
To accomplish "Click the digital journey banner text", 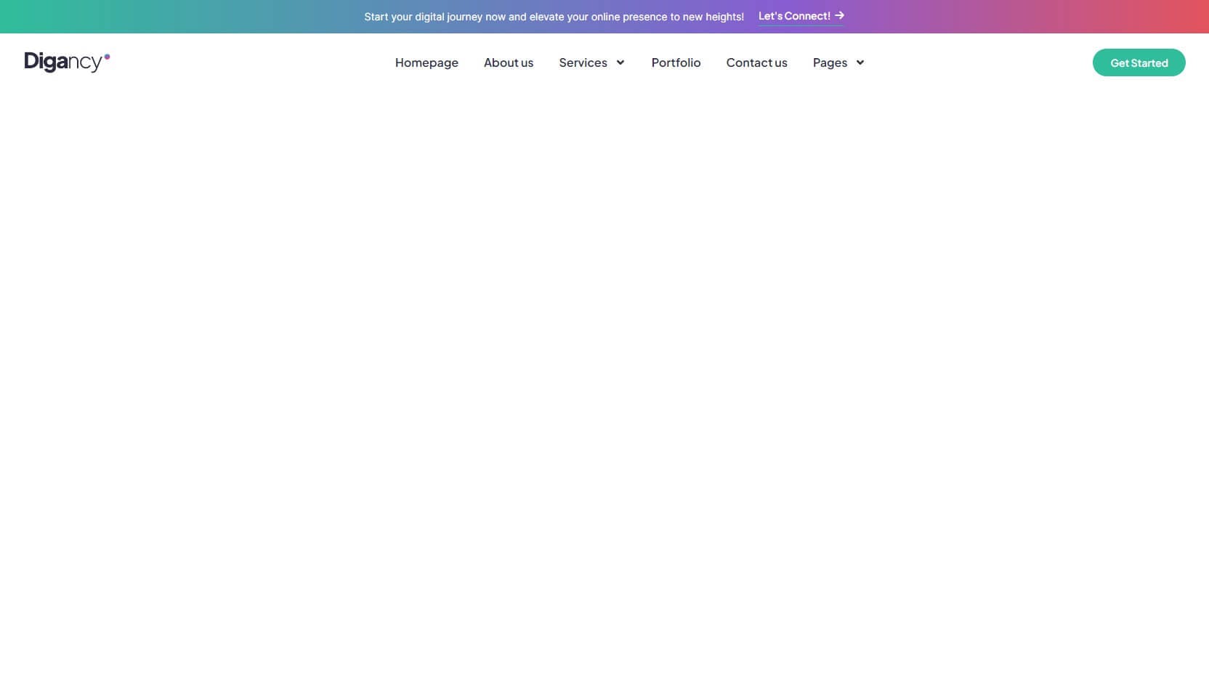I will click(554, 17).
